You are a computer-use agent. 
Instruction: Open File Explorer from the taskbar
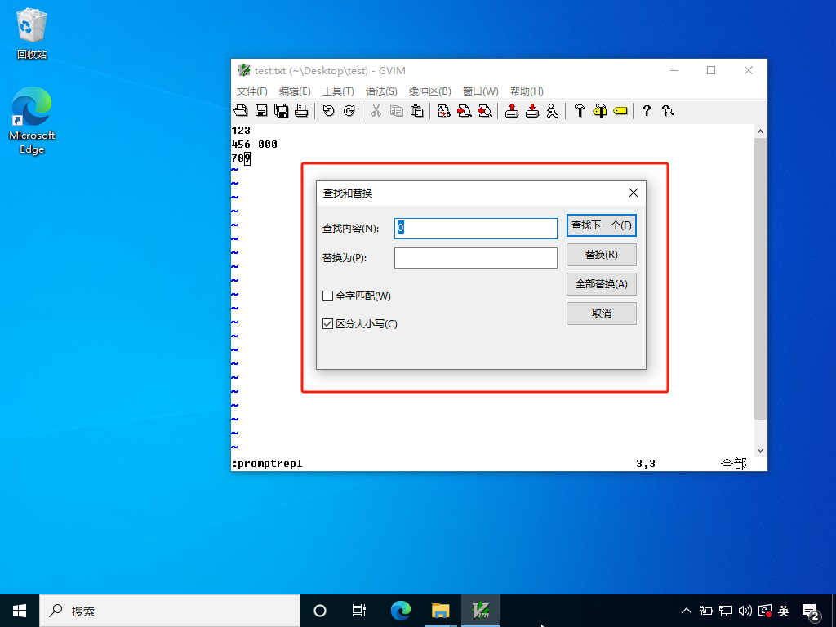(x=441, y=611)
